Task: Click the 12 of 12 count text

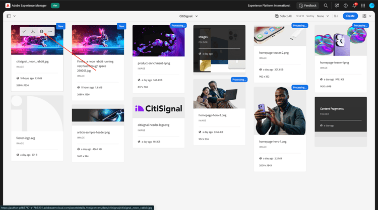Action: click(300, 16)
